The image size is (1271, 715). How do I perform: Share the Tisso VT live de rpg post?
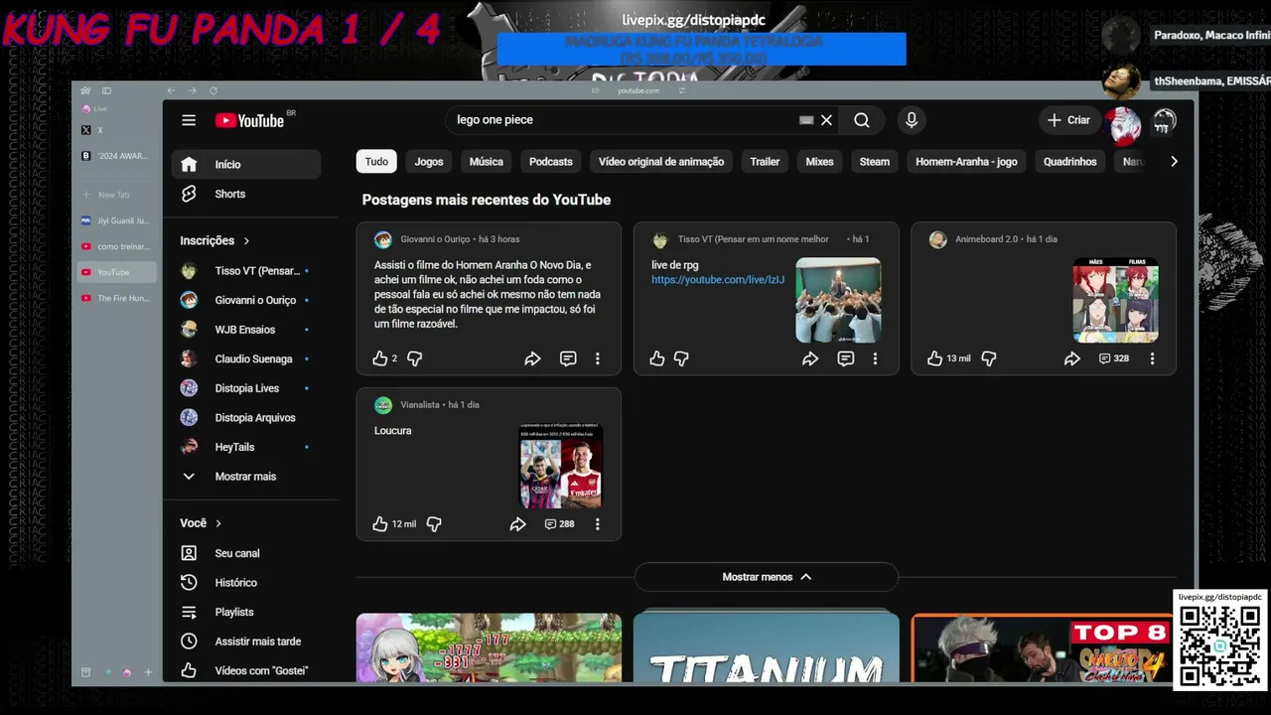tap(810, 358)
